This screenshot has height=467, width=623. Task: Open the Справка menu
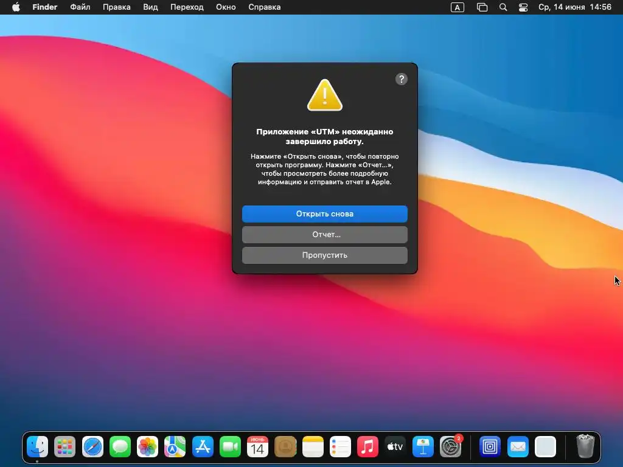(264, 7)
